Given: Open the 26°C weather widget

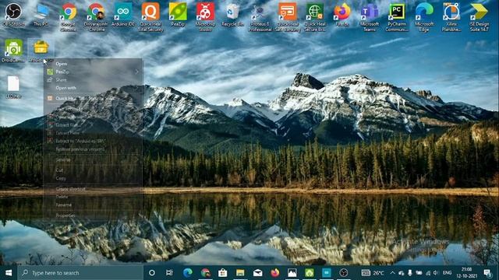Looking at the screenshot, I should point(373,273).
